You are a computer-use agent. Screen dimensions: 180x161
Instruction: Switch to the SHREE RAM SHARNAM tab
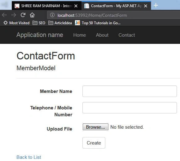click(x=43, y=6)
